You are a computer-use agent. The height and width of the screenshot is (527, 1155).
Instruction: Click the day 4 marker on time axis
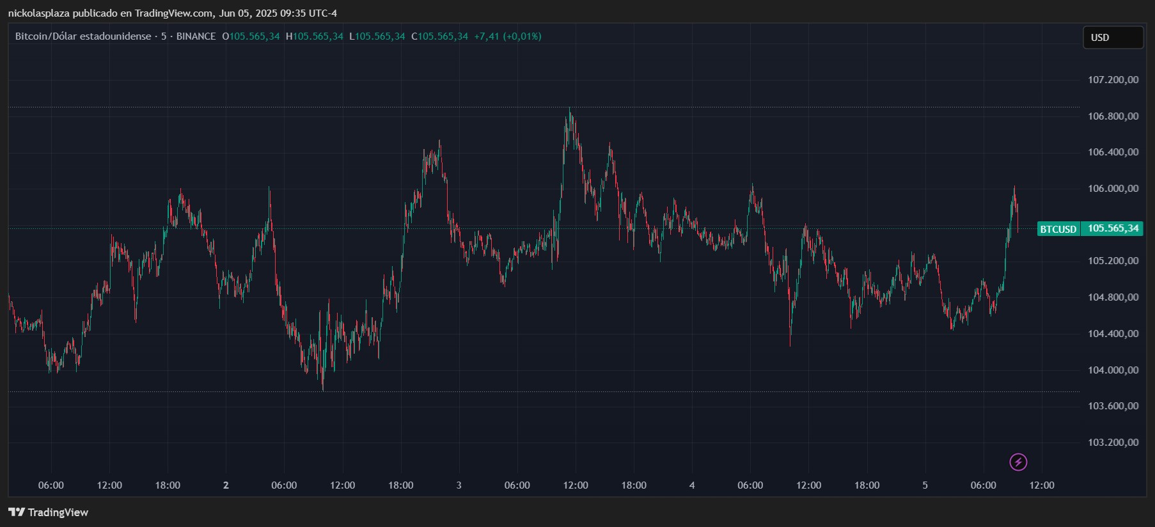(692, 485)
